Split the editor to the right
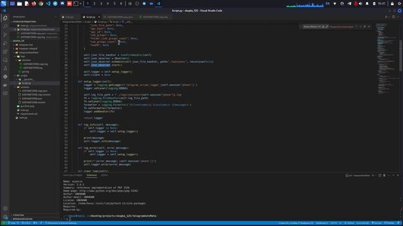The height and width of the screenshot is (226, 403). click(x=394, y=17)
